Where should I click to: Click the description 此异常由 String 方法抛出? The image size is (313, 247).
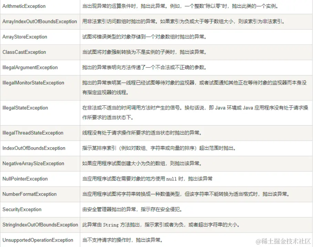(x=161, y=225)
